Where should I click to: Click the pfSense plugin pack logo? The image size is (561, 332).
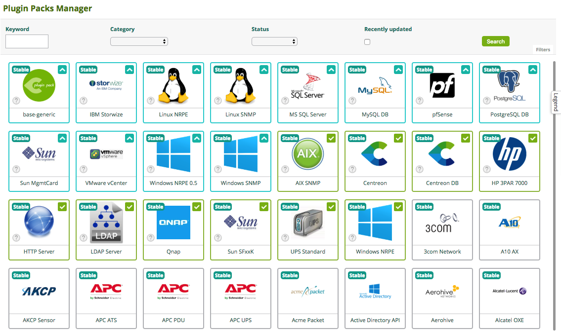[442, 86]
